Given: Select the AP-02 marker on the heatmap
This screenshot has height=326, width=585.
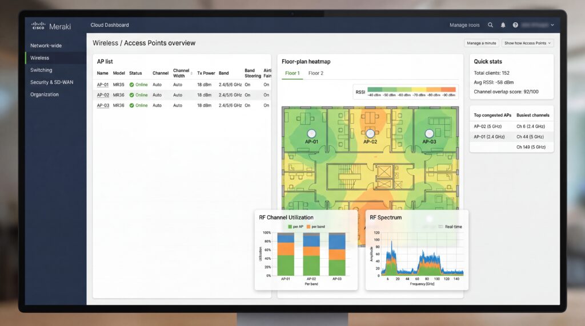Looking at the screenshot, I should pos(370,133).
